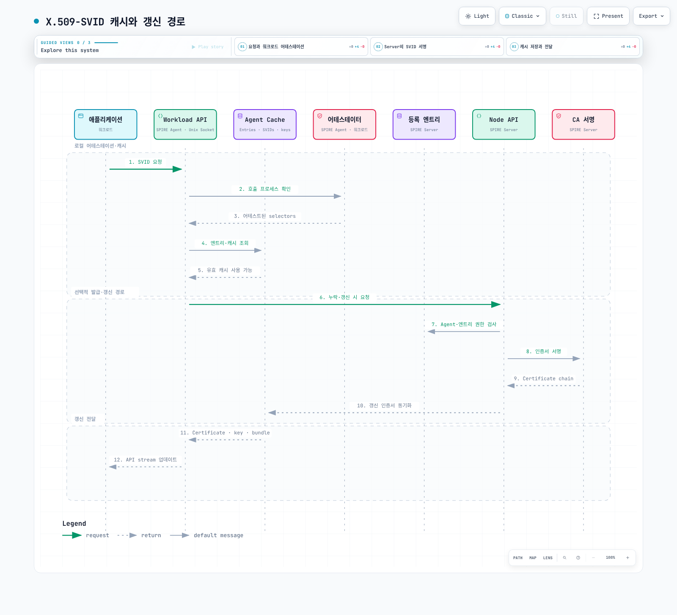
Task: Select message 4. 엔트리·캐시 조회
Action: (225, 243)
